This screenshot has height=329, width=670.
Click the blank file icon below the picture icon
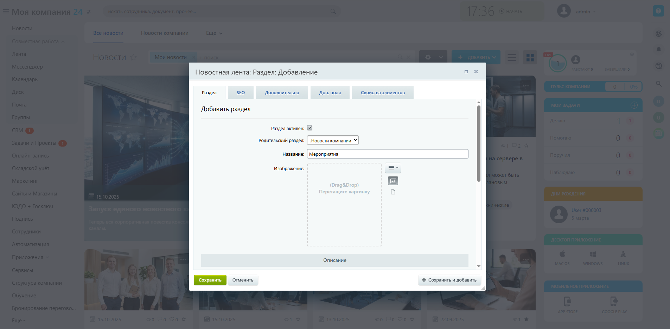click(x=393, y=192)
